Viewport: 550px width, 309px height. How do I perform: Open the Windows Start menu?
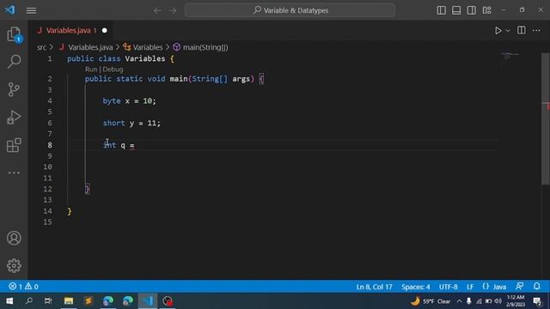tap(9, 301)
